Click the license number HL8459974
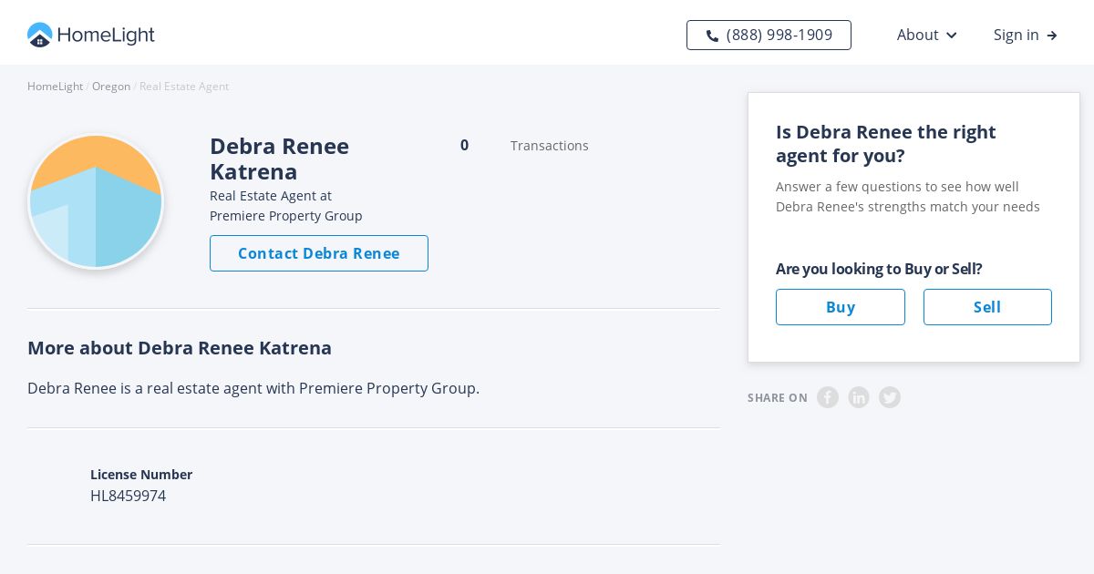Viewport: 1094px width, 574px height. [128, 496]
